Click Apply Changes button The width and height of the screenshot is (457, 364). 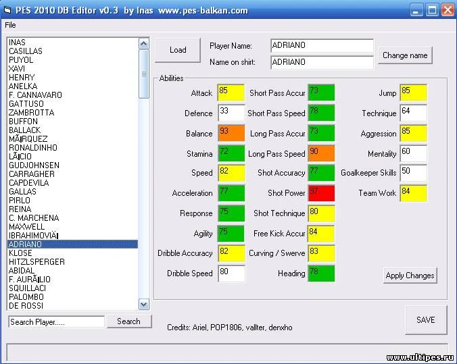click(410, 276)
